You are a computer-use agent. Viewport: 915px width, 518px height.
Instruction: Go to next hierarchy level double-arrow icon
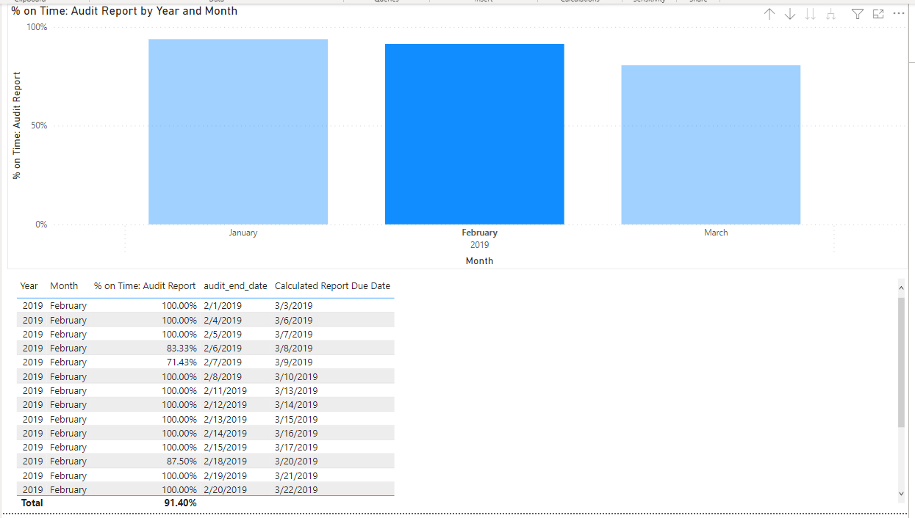811,14
